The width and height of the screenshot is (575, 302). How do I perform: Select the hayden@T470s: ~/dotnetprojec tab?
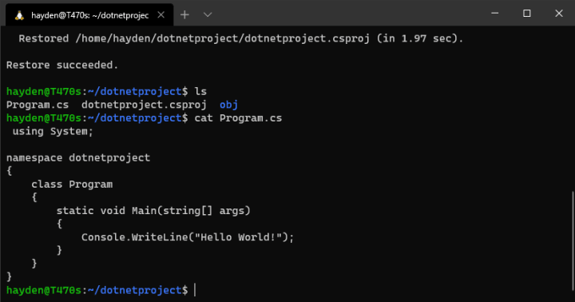point(89,15)
